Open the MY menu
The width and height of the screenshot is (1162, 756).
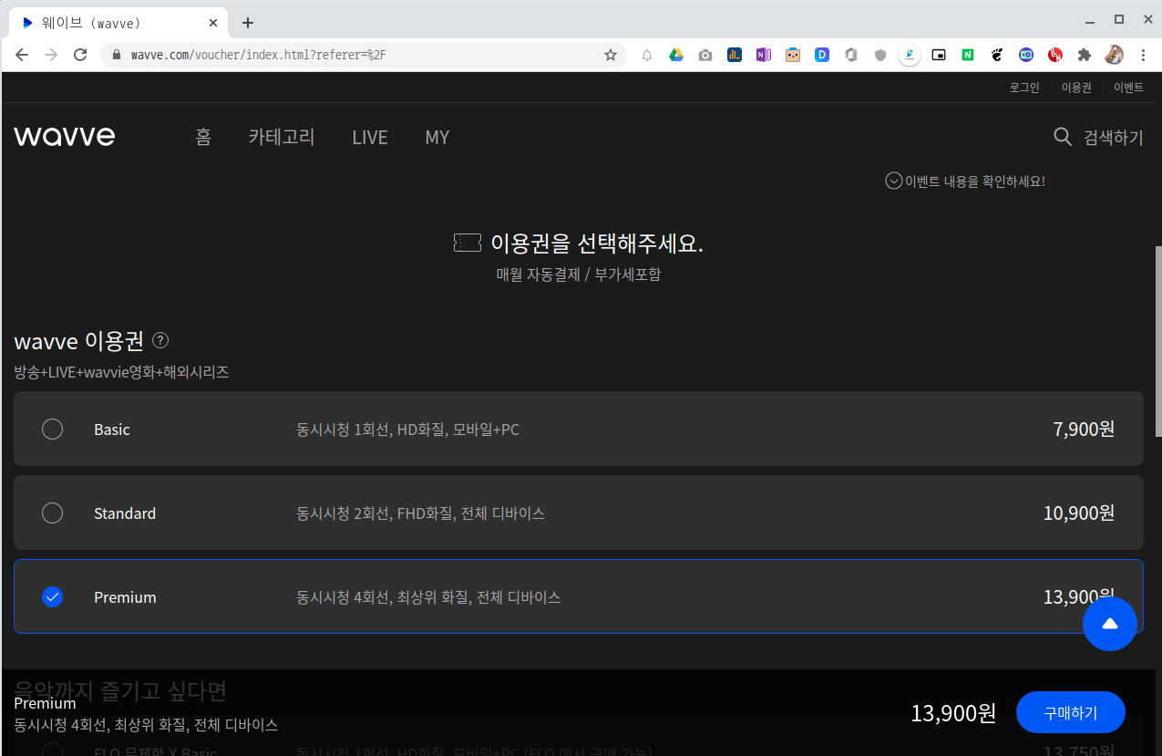[x=437, y=137]
